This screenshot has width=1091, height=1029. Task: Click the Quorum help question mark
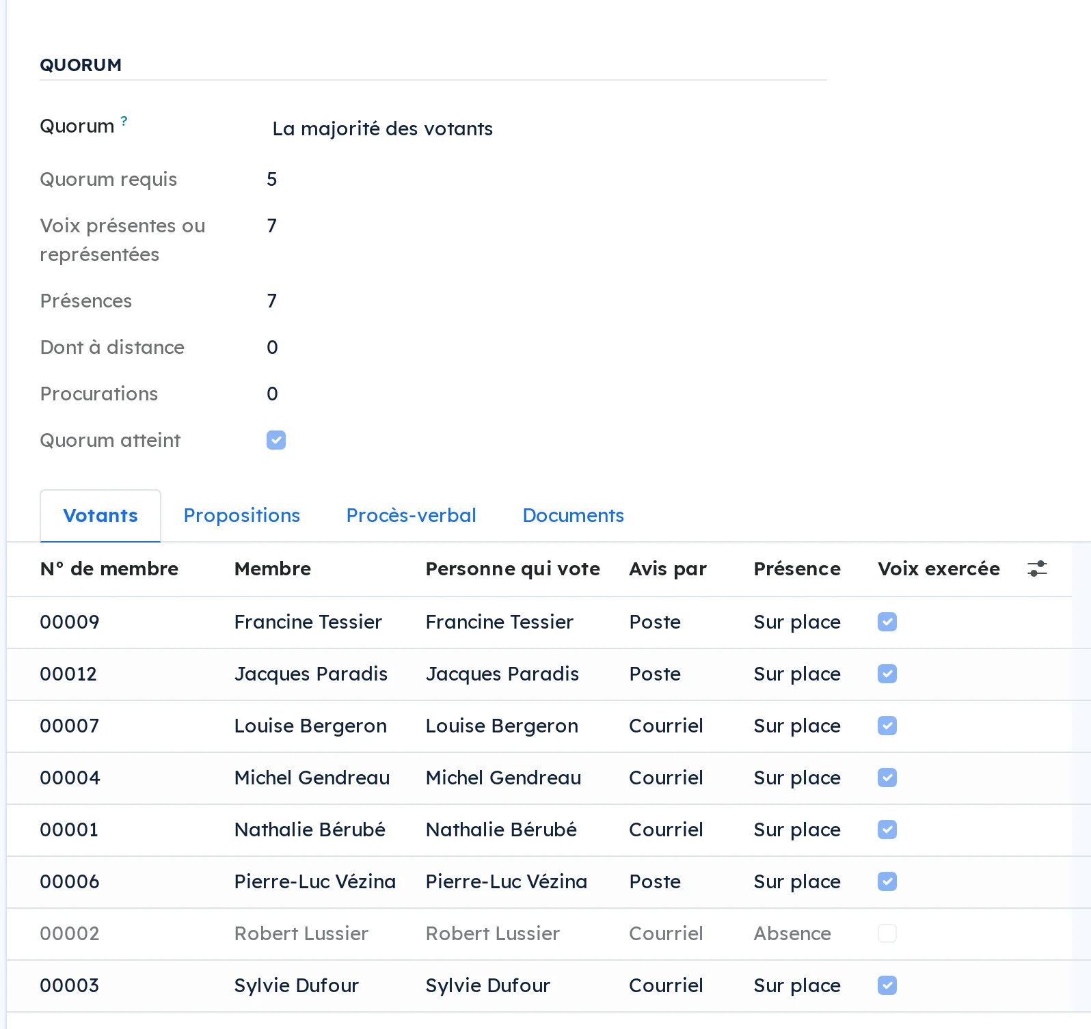click(124, 121)
